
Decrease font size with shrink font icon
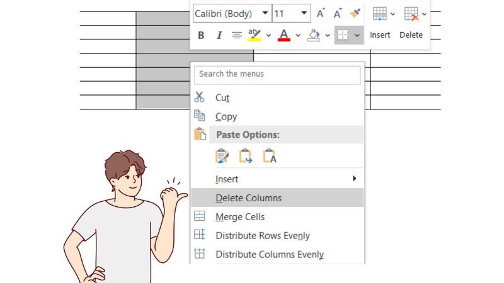pyautogui.click(x=338, y=13)
